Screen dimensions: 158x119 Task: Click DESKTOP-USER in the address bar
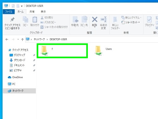(x=58, y=39)
